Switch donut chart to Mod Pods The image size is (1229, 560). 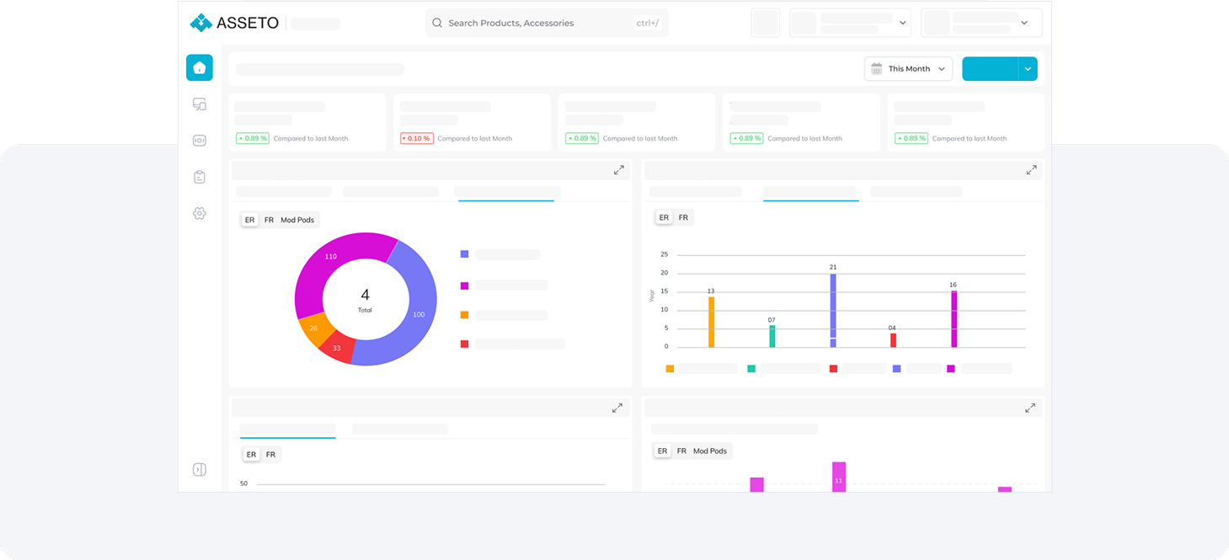click(x=297, y=220)
